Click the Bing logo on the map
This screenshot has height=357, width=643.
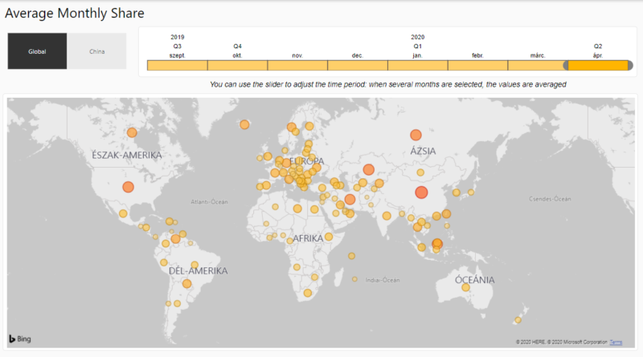(22, 339)
